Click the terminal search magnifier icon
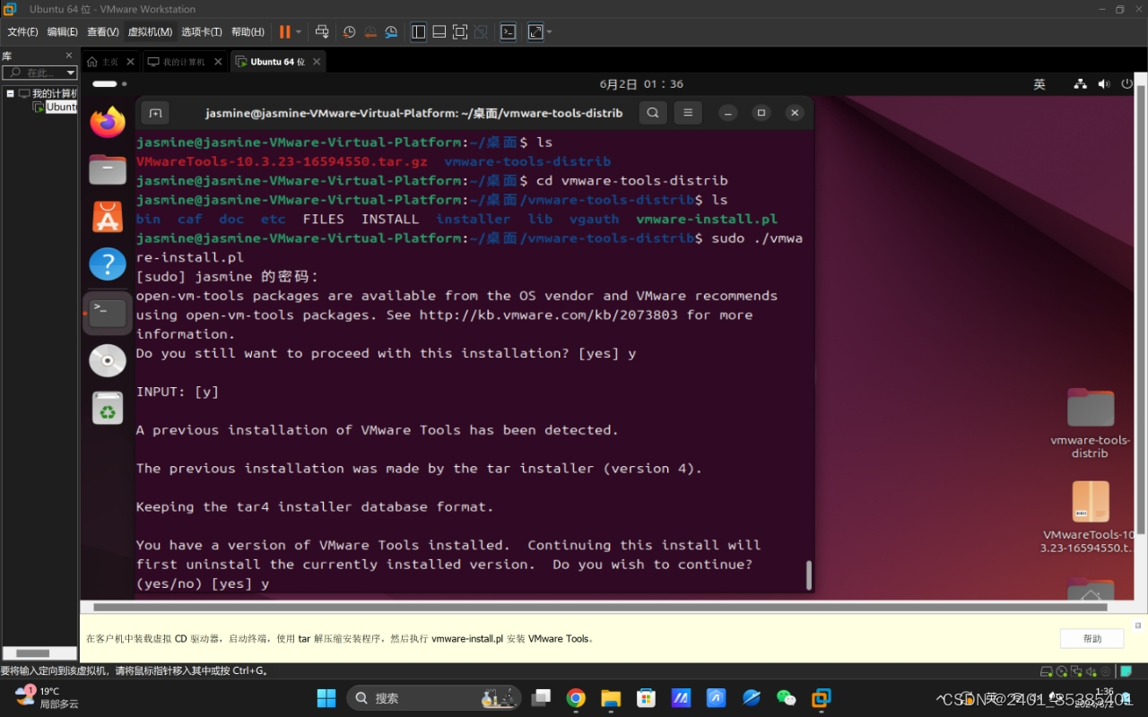The width and height of the screenshot is (1148, 717). [x=653, y=113]
